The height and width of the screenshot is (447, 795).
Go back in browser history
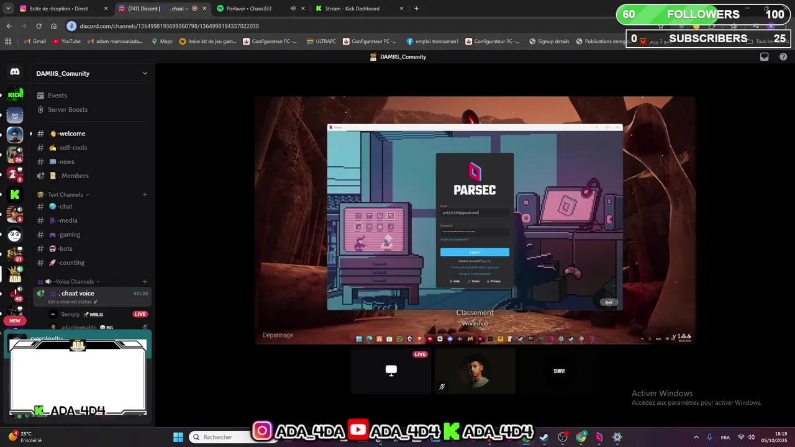[x=9, y=26]
